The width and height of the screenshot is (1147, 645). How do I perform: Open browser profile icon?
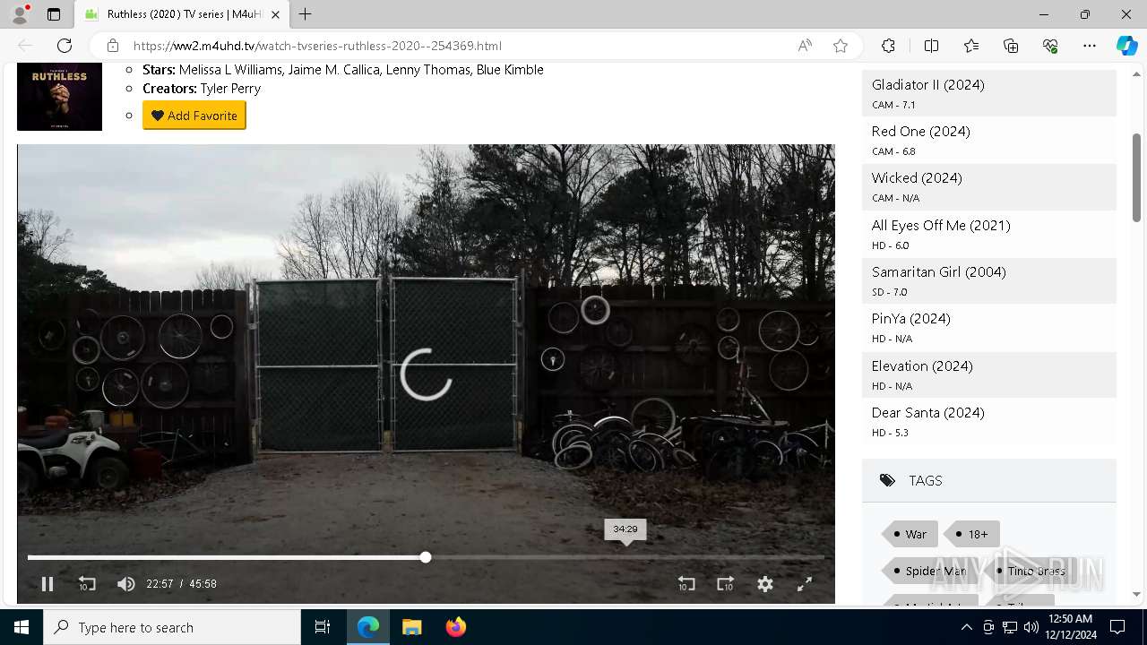click(20, 14)
